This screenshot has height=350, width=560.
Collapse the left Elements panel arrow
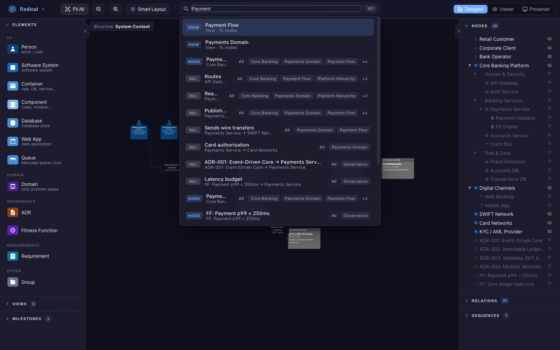[85, 31]
